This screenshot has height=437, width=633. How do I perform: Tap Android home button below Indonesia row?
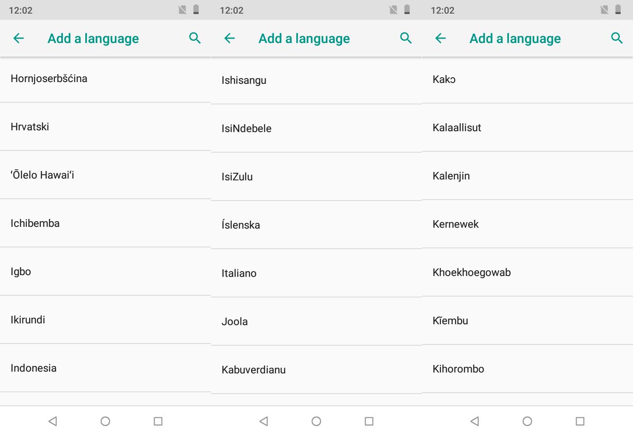tap(105, 421)
